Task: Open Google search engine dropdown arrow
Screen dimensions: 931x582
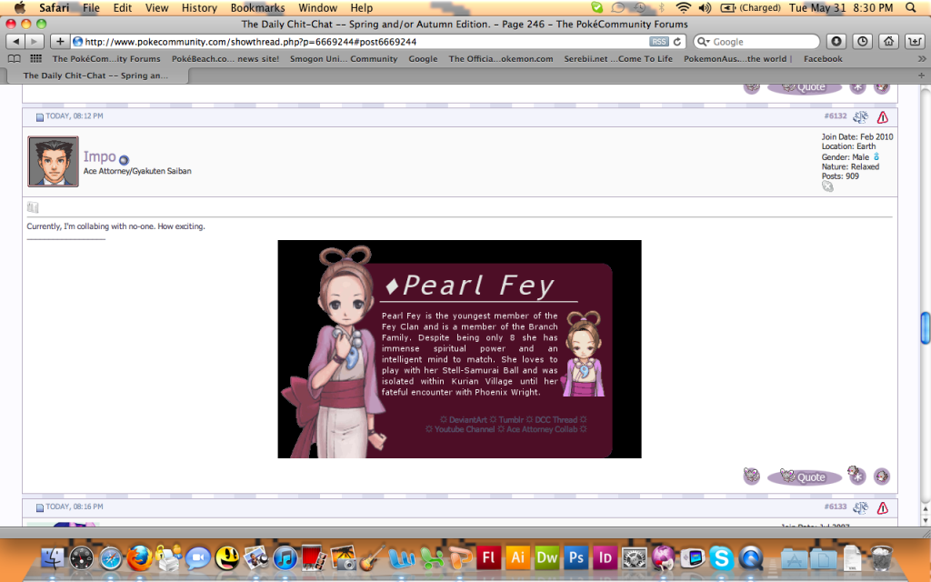Action: coord(703,42)
